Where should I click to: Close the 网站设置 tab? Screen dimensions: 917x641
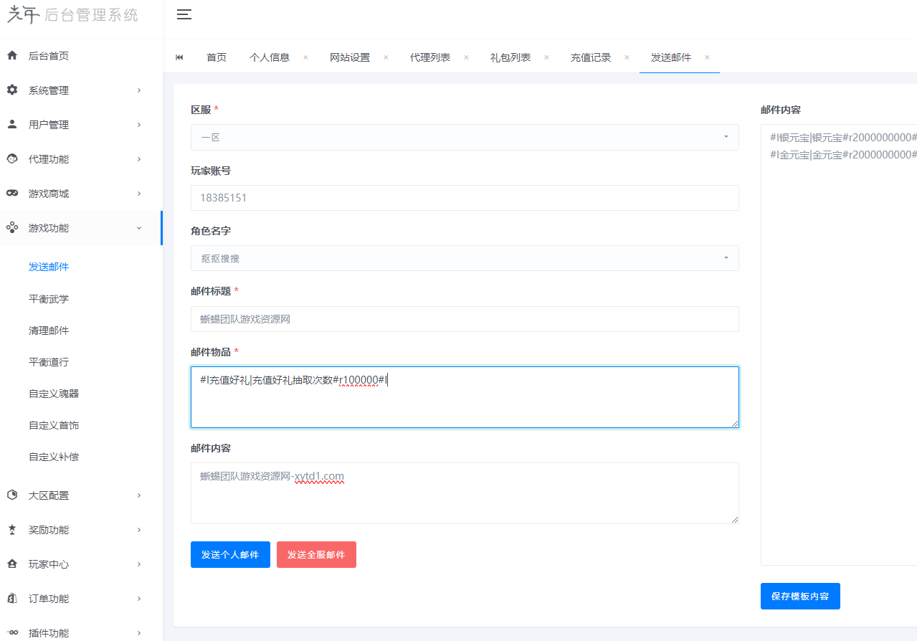(x=386, y=57)
